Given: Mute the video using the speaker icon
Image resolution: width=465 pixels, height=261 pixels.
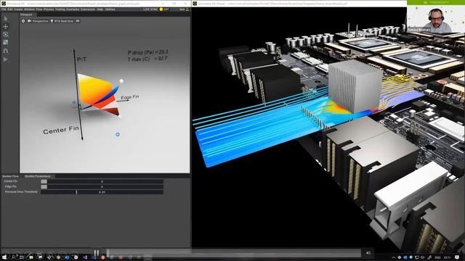Looking at the screenshot, I should 368,253.
